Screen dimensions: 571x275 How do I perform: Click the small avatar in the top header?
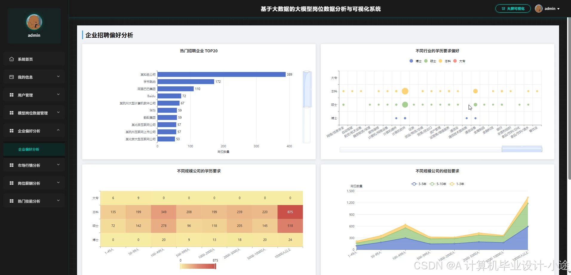(x=539, y=9)
